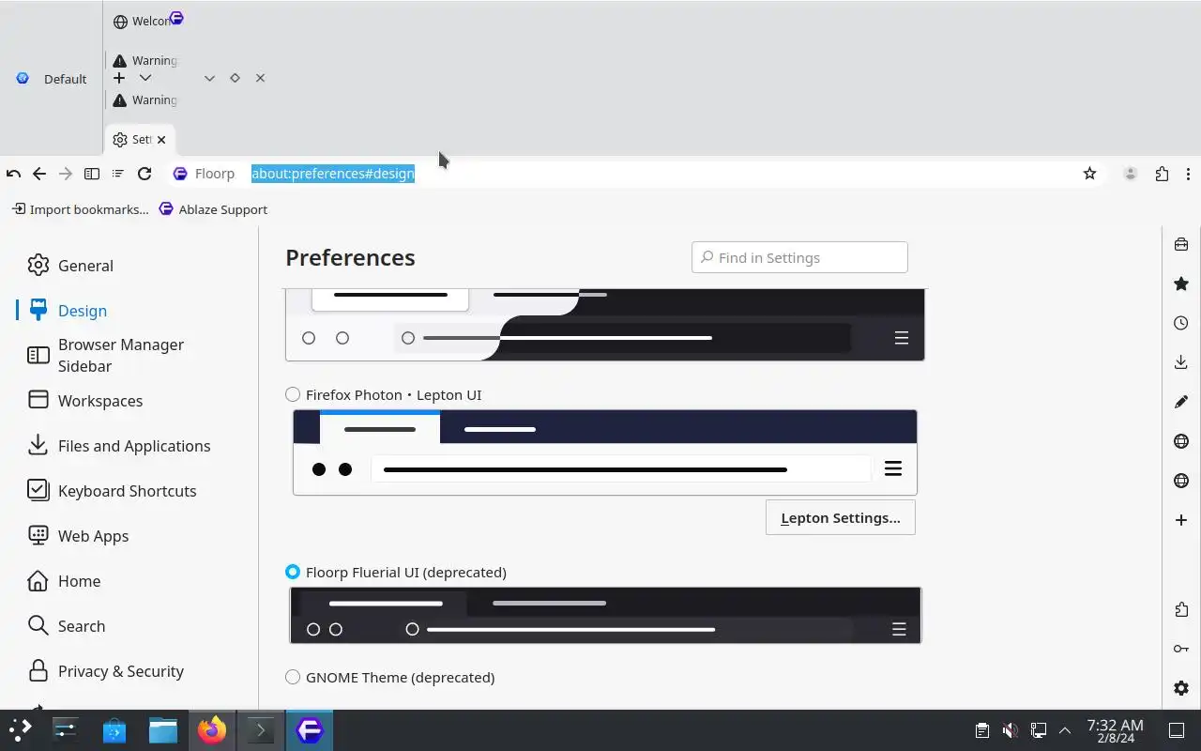Viewport: 1201px width, 751px height.
Task: Open Firefox from the taskbar
Action: [x=212, y=730]
